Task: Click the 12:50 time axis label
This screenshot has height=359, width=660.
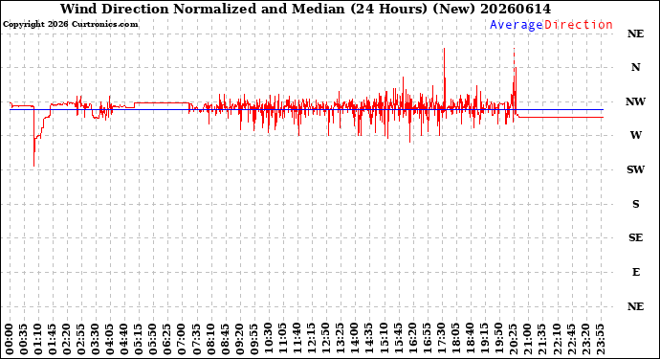Action: point(326,339)
